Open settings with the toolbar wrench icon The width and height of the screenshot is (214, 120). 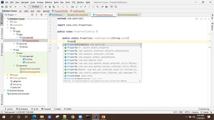[102, 7]
